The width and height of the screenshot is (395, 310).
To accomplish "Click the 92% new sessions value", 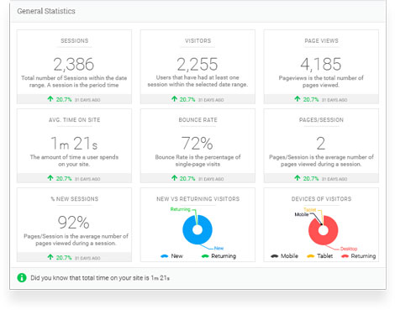I will click(74, 223).
